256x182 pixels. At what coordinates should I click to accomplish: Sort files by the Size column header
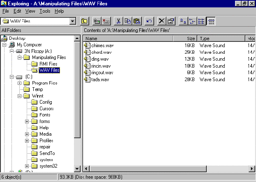tap(184, 39)
